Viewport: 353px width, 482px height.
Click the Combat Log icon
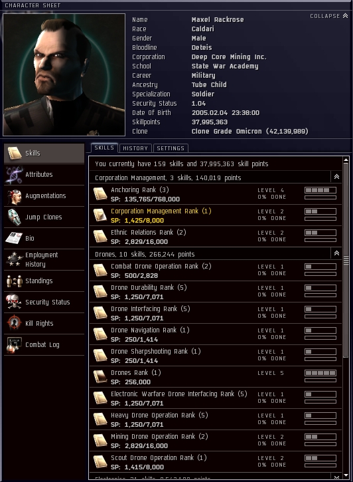point(14,345)
